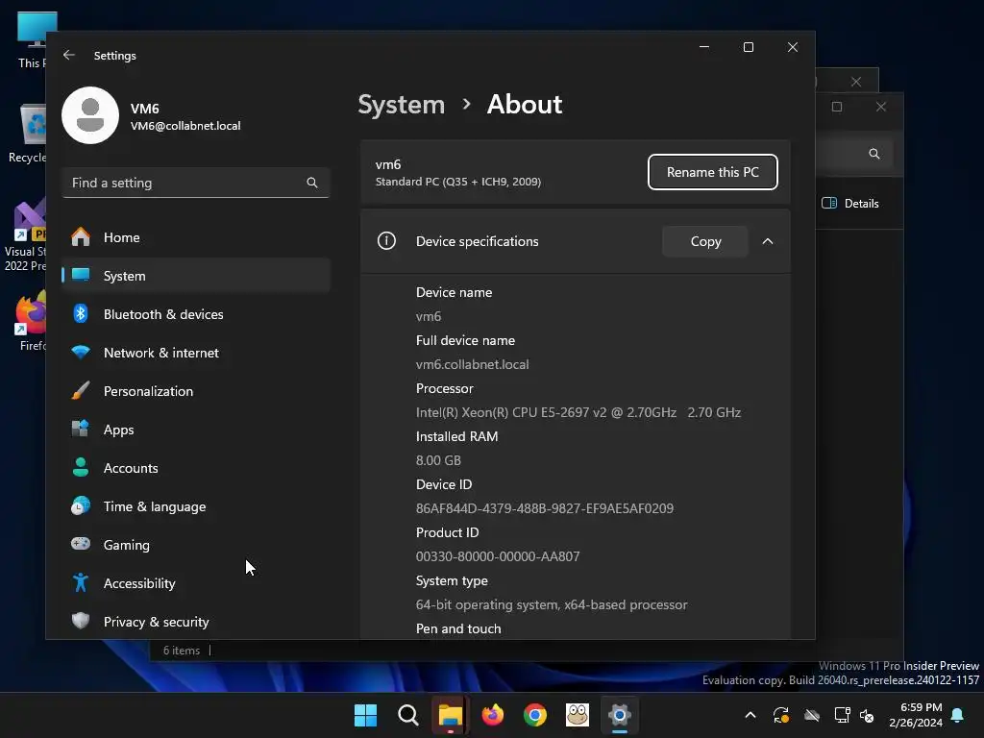984x738 pixels.
Task: Show hidden system tray icons
Action: click(x=750, y=715)
